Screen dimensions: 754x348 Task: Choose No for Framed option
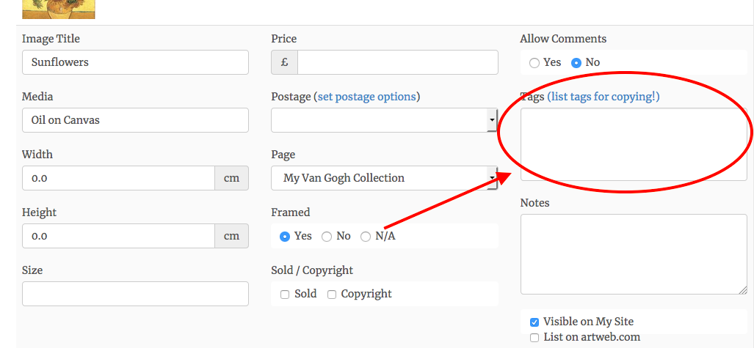pyautogui.click(x=327, y=237)
